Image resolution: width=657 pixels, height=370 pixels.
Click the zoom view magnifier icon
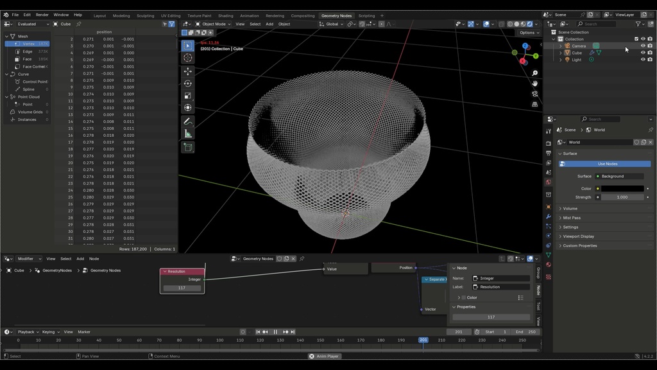tap(534, 73)
